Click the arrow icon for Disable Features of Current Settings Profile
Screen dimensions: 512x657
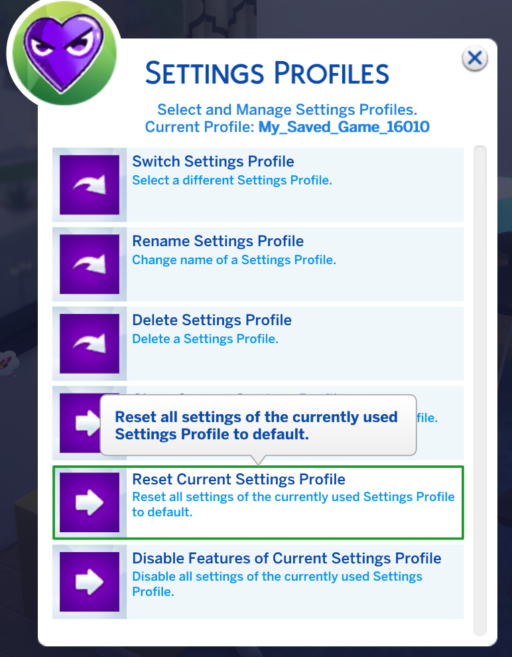coord(89,581)
